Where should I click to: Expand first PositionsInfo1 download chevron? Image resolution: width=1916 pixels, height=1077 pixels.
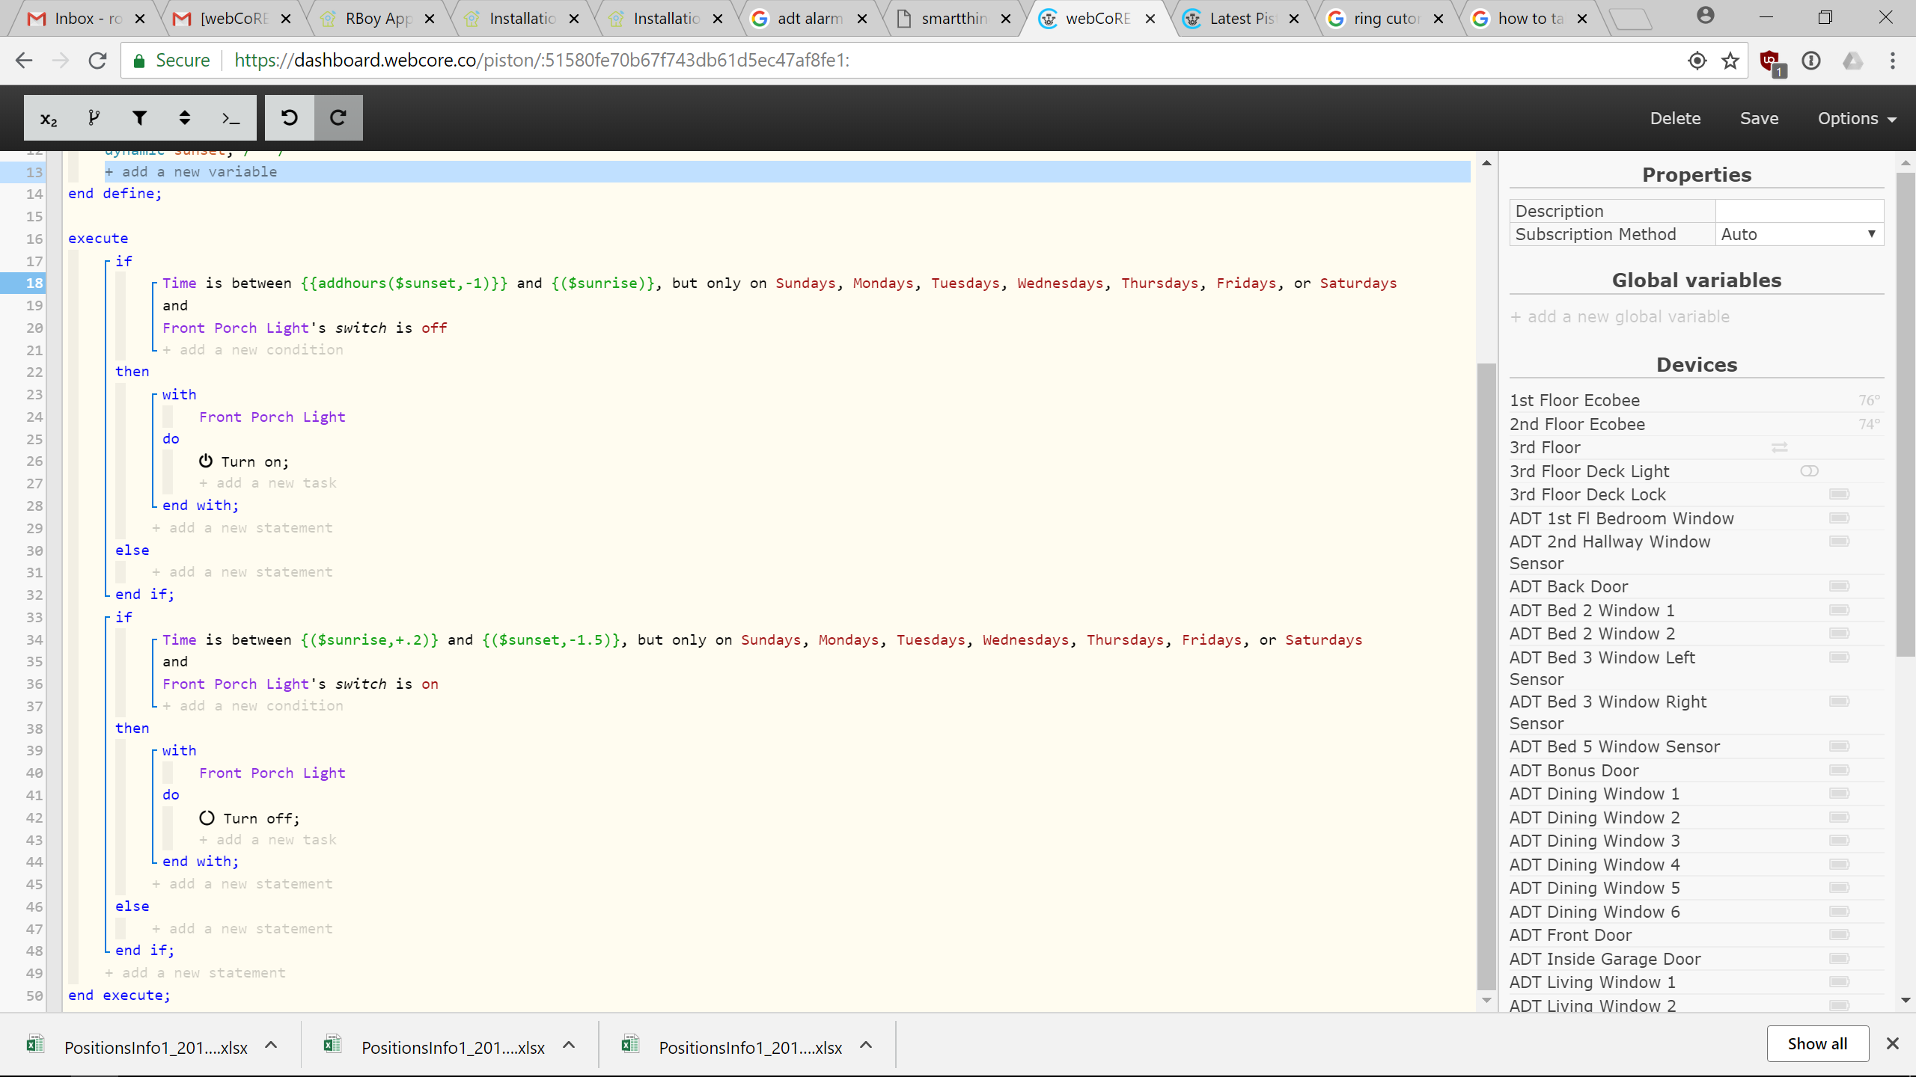(x=272, y=1046)
